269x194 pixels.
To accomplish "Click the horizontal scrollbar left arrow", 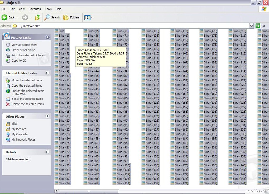I will [x=56, y=191].
